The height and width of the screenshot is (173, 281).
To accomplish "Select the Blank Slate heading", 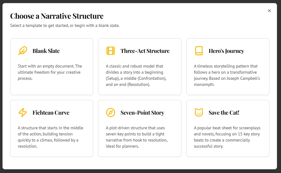I will click(x=46, y=51).
